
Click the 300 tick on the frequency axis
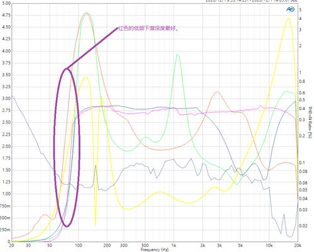pos(124,245)
